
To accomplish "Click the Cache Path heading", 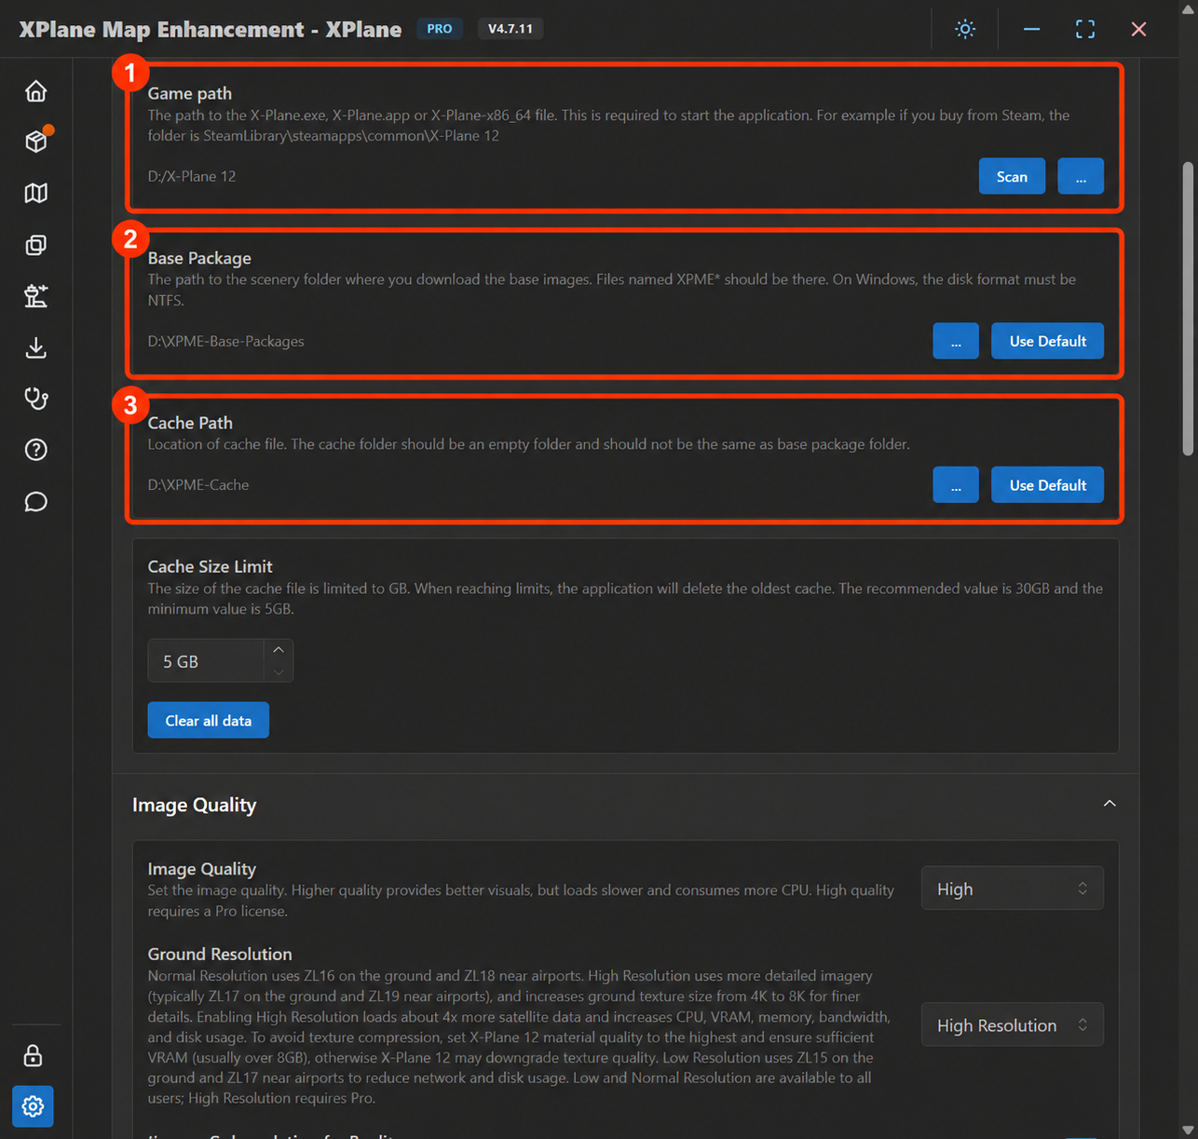I will point(190,423).
